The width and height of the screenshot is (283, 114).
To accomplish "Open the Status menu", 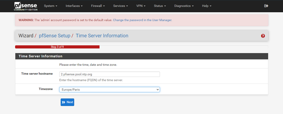I will pyautogui.click(x=160, y=6).
